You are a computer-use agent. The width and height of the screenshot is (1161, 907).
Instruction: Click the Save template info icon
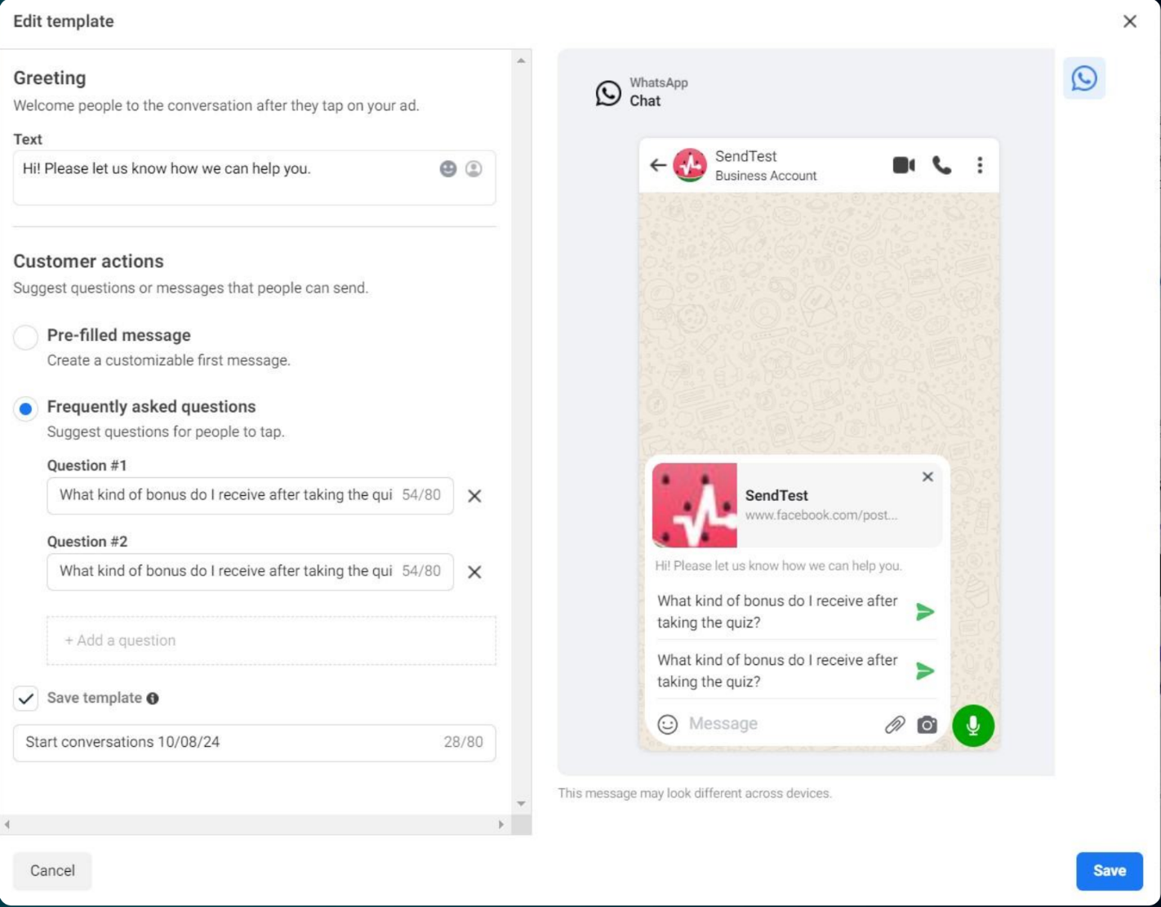click(153, 699)
